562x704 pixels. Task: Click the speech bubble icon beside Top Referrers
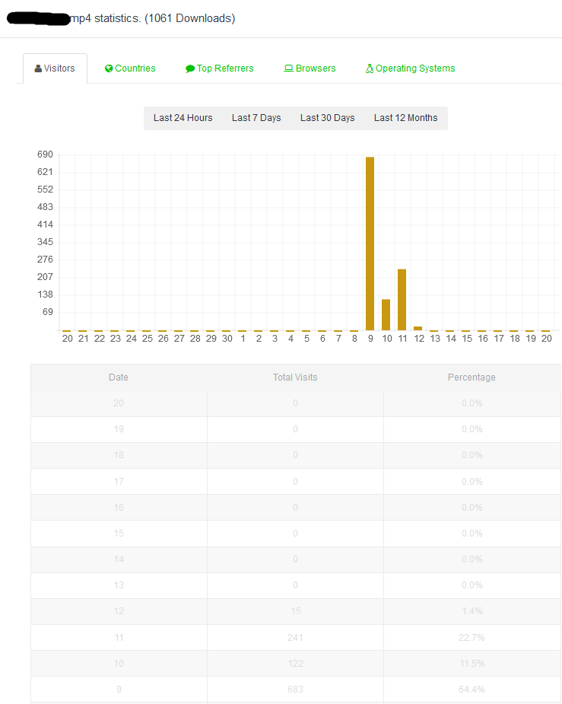pyautogui.click(x=189, y=68)
